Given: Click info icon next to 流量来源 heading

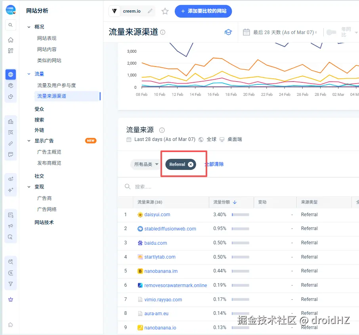Looking at the screenshot, I should coord(162,130).
